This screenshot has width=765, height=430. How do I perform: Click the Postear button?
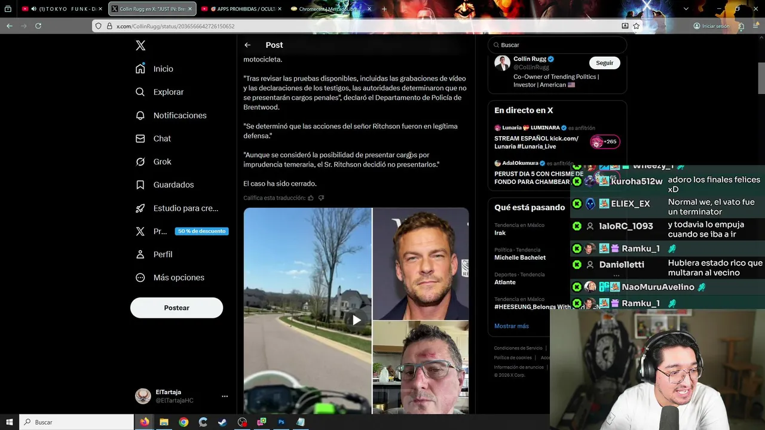click(176, 308)
